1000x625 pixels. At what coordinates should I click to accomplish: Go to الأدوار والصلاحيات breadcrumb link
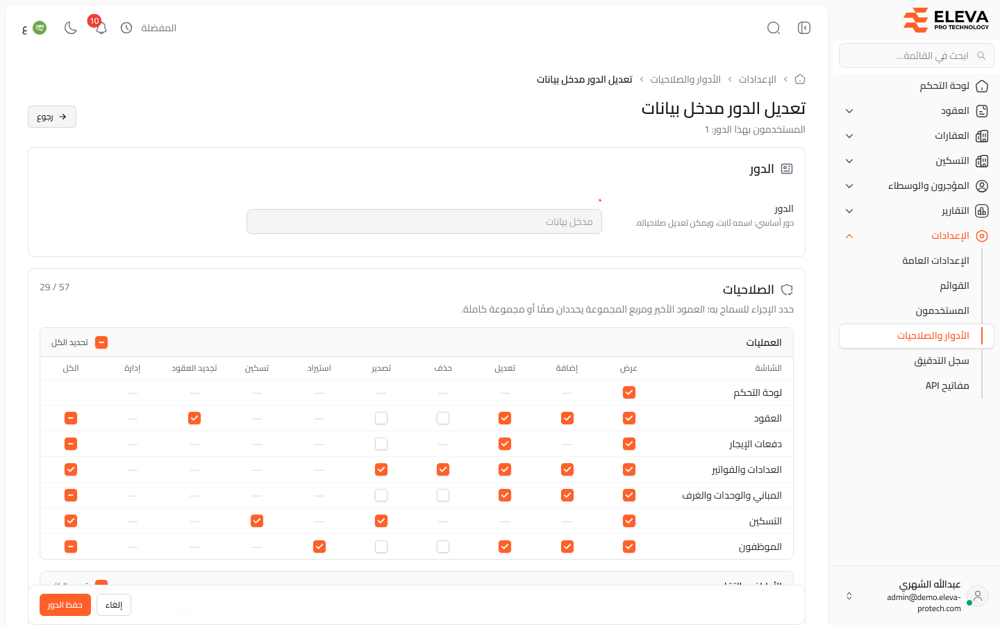(x=685, y=79)
